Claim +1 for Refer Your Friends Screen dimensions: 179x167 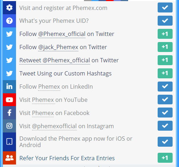pos(165,158)
